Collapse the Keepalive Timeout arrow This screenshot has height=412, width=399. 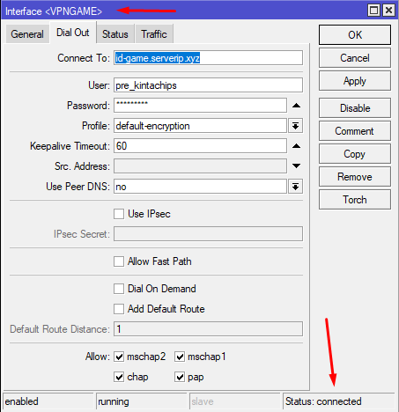(296, 146)
